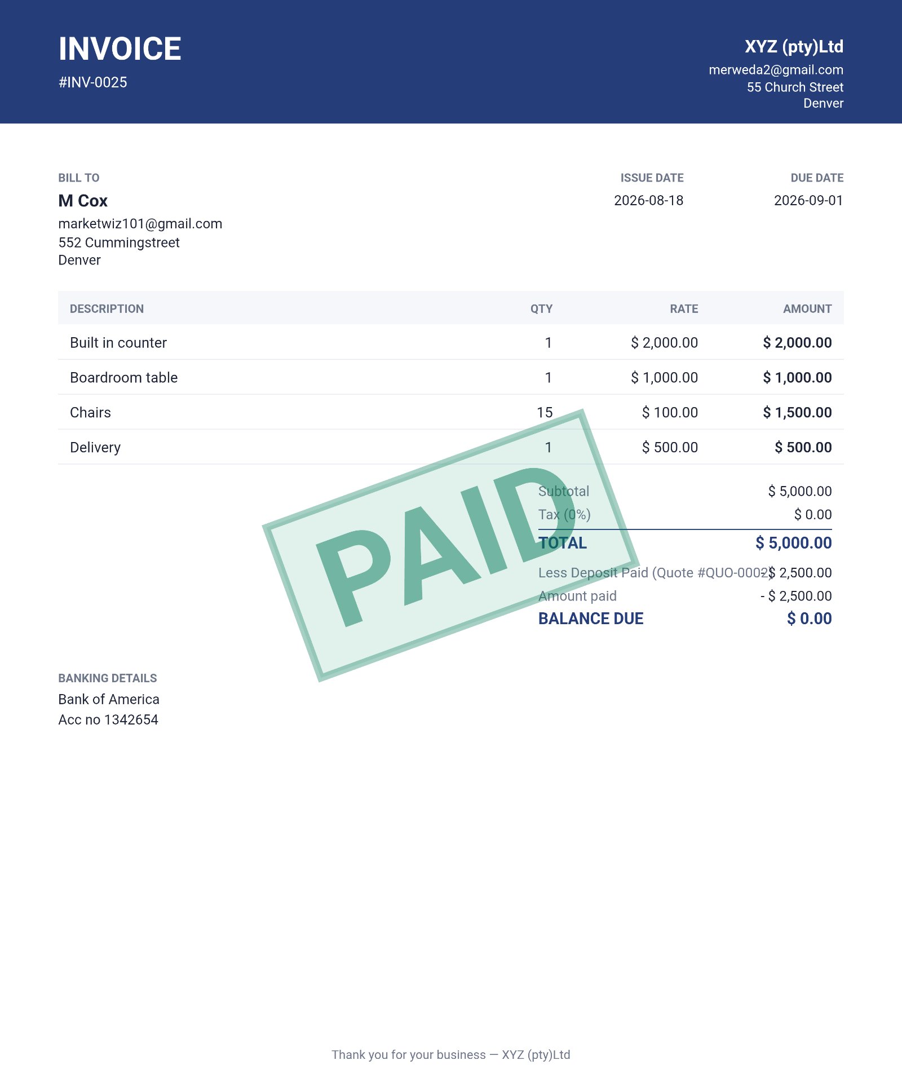The image size is (902, 1091).
Task: Select the email marketwiz101@gmail.com
Action: coord(140,224)
